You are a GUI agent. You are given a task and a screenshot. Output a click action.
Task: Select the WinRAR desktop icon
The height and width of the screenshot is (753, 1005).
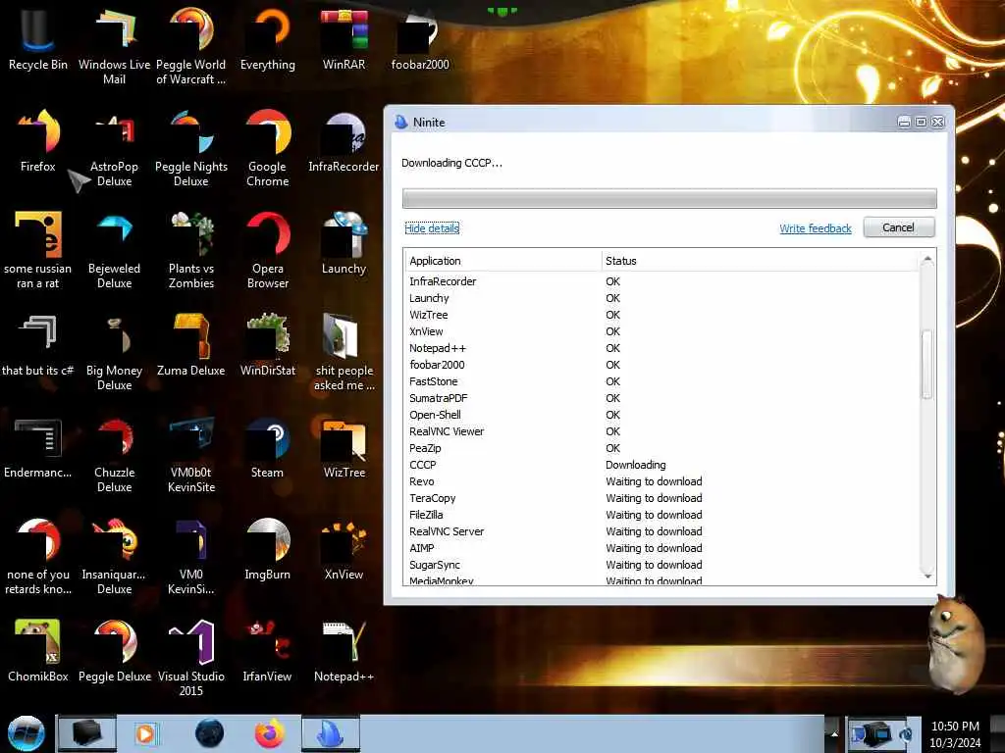pos(344,39)
